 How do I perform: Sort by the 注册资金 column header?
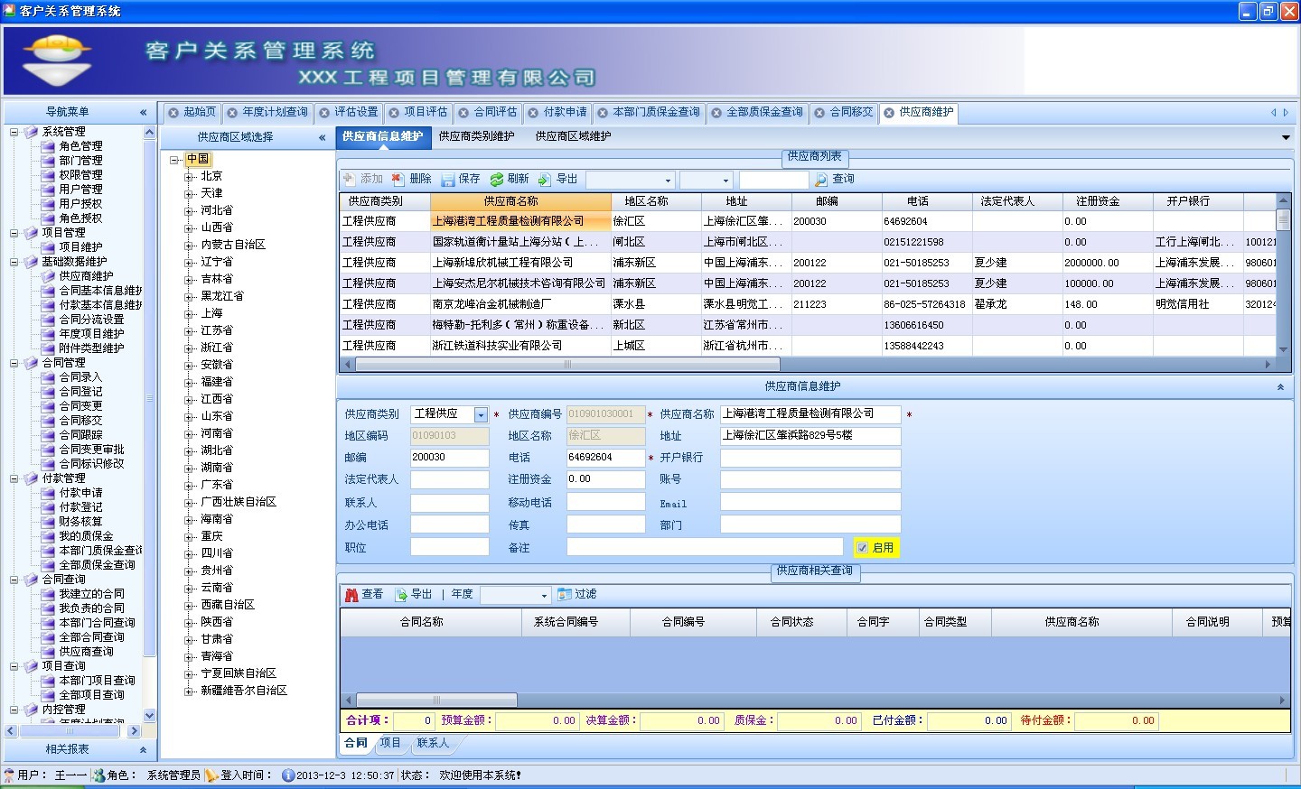coord(1108,201)
